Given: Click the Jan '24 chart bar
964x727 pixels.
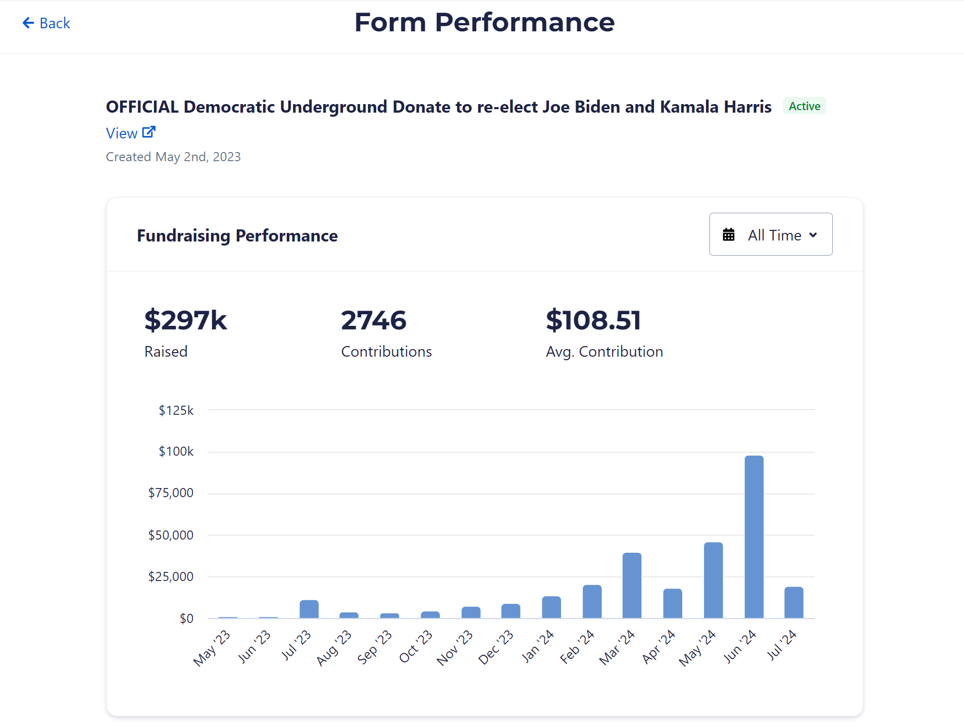Looking at the screenshot, I should (x=551, y=607).
